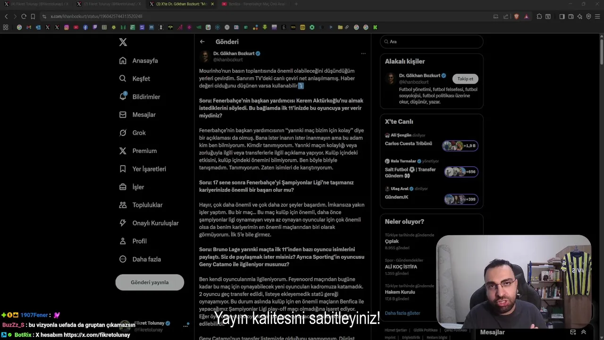
Task: Compose a new message in the Mesajlar dock
Action: (573, 332)
